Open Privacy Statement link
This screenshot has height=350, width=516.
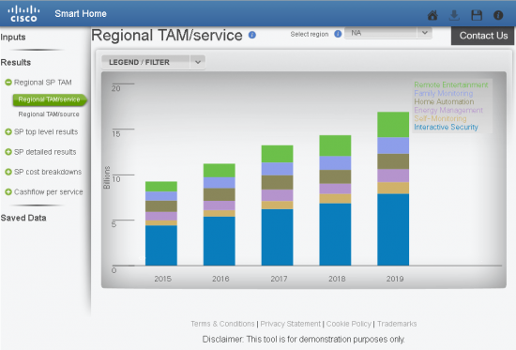(x=290, y=324)
